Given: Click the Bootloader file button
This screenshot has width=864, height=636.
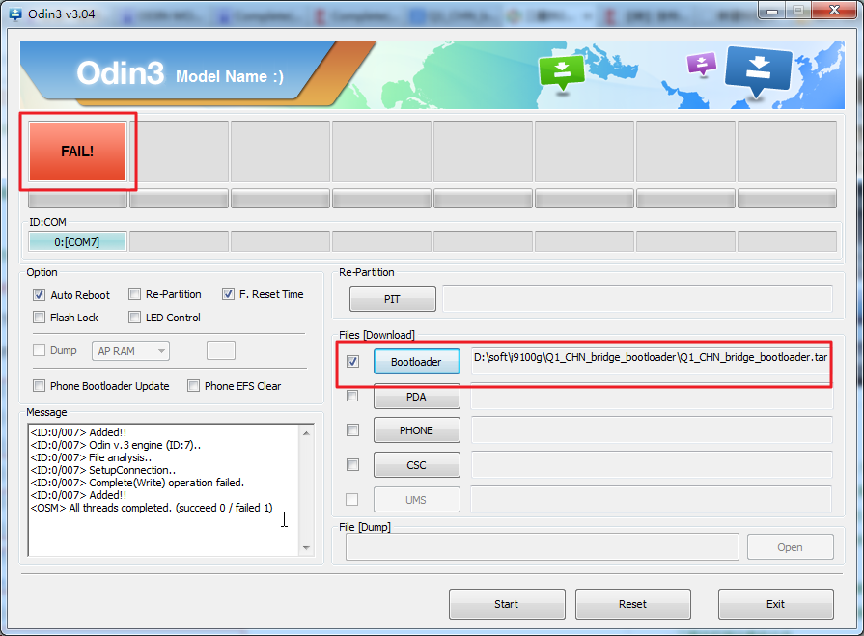Looking at the screenshot, I should pyautogui.click(x=417, y=362).
